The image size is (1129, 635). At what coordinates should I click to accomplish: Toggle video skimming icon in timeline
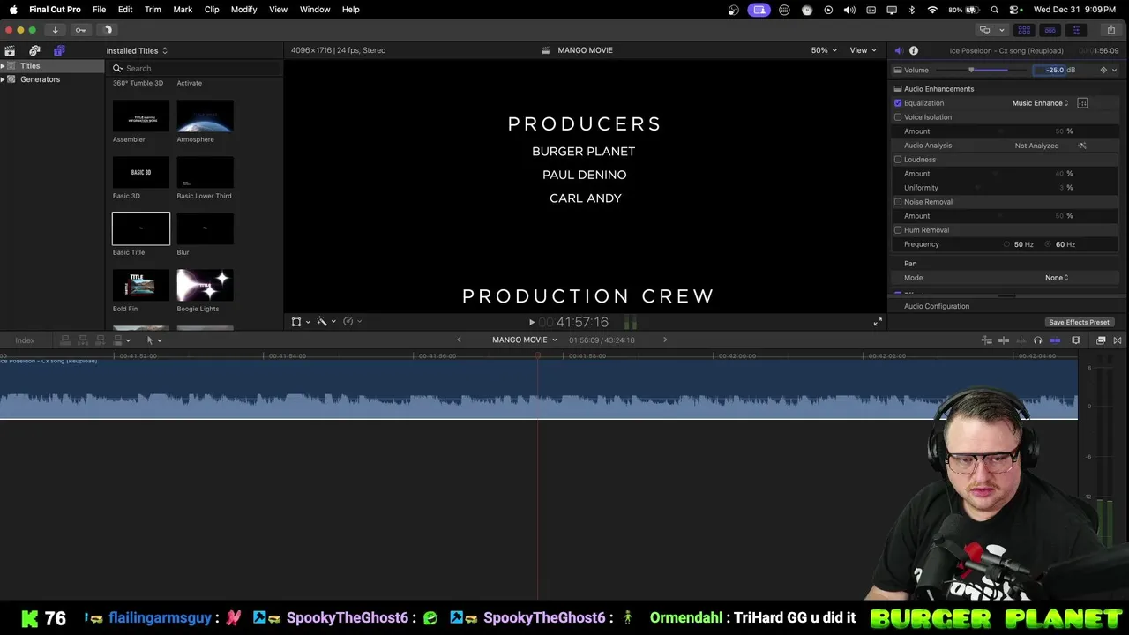(1004, 340)
